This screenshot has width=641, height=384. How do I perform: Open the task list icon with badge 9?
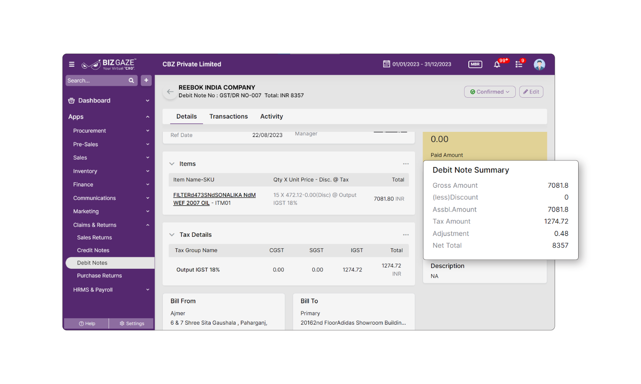coord(519,64)
